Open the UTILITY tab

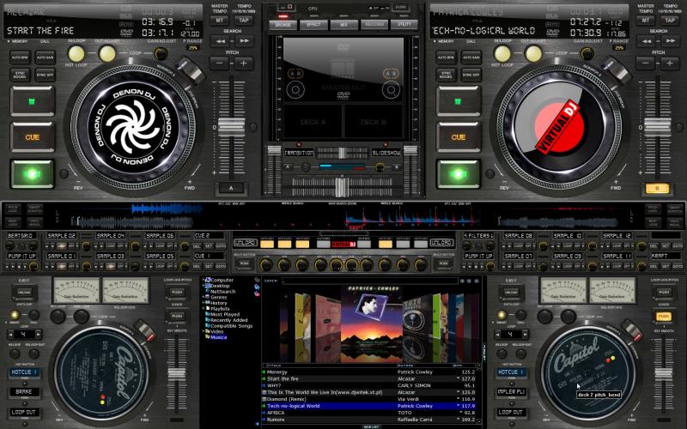pyautogui.click(x=404, y=25)
